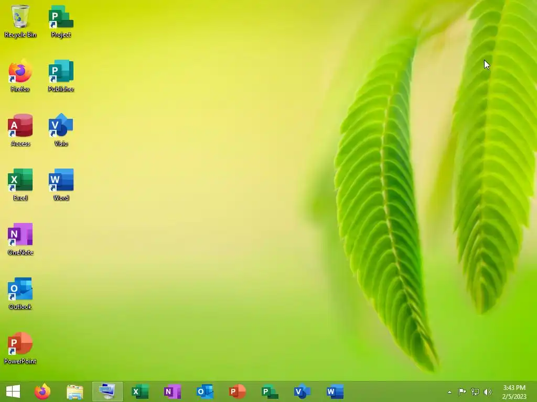Screen dimensions: 537x402
Task: Launch Outlook from the taskbar
Action: click(205, 392)
